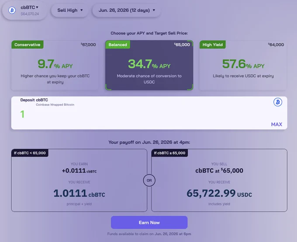Image resolution: width=297 pixels, height=242 pixels.
Task: Click the 'If cbBTC < 65,000' label
Action: pyautogui.click(x=30, y=153)
